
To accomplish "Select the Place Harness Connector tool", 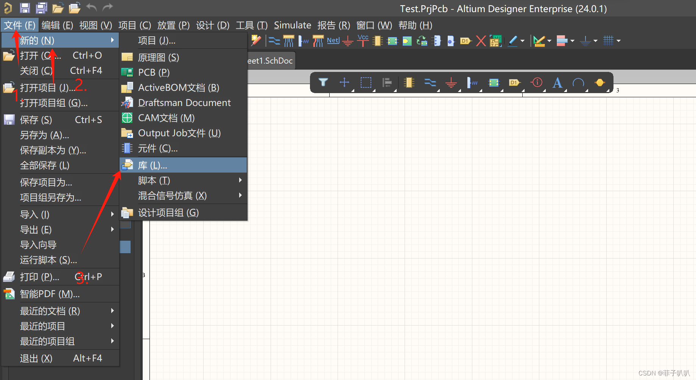I will (436, 40).
